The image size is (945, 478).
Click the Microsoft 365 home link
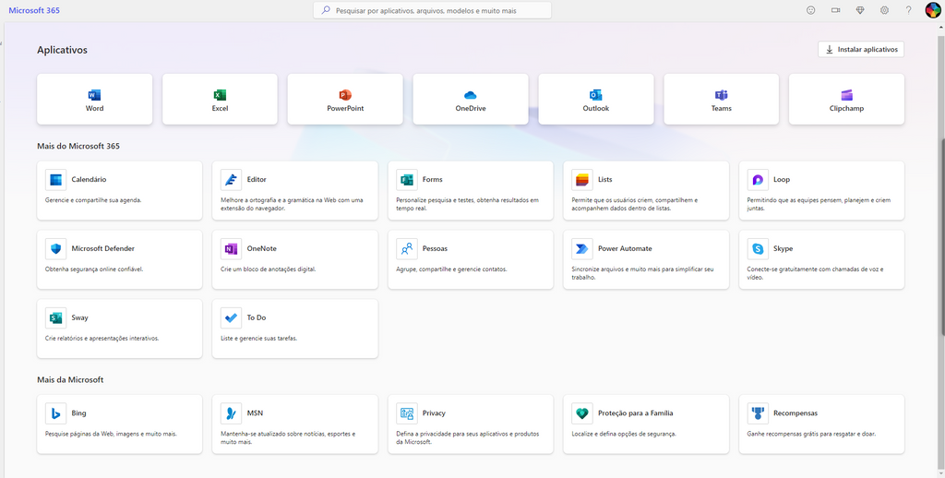[x=34, y=10]
